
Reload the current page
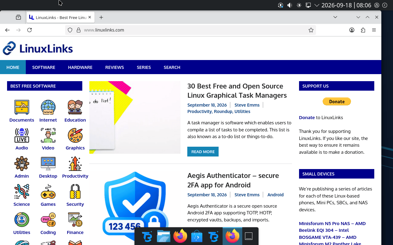click(x=29, y=30)
